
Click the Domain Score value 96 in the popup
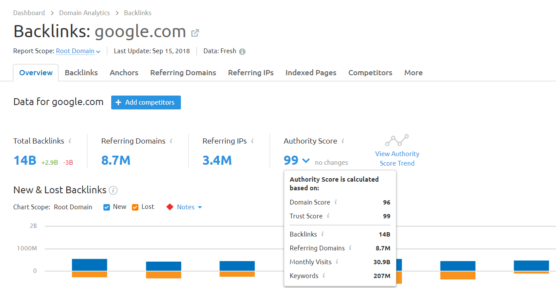click(x=387, y=202)
